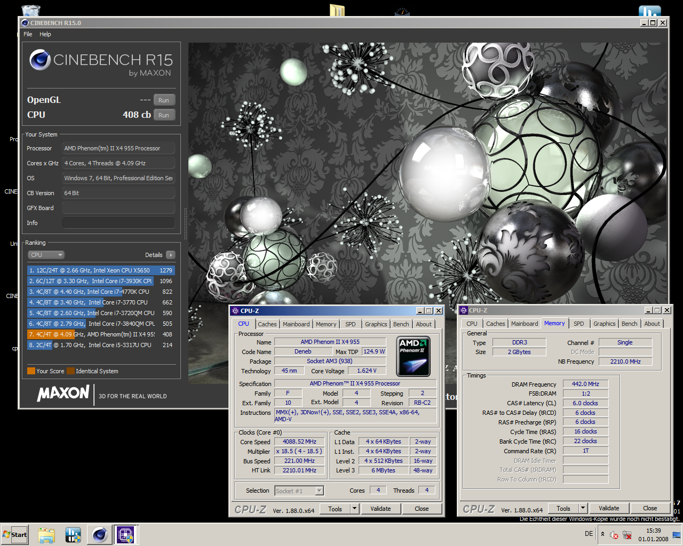Click Validate in right CPU-Z window

coord(609,509)
